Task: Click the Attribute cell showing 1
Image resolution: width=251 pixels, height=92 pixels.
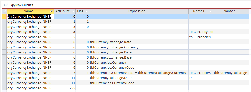Action: [x=65, y=21]
